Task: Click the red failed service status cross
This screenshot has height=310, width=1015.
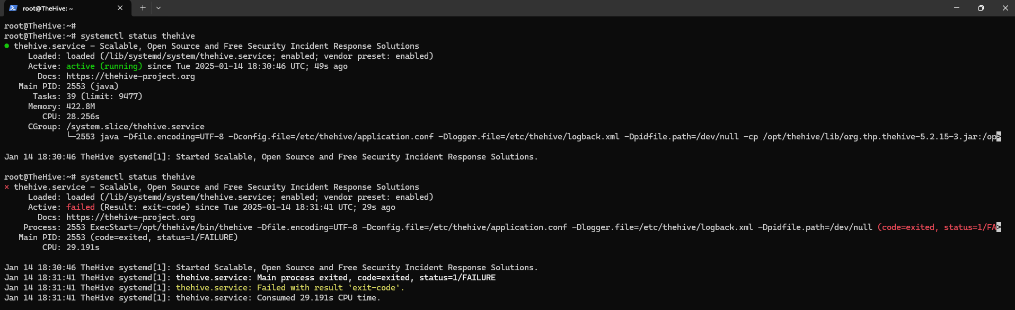Action: pyautogui.click(x=7, y=187)
